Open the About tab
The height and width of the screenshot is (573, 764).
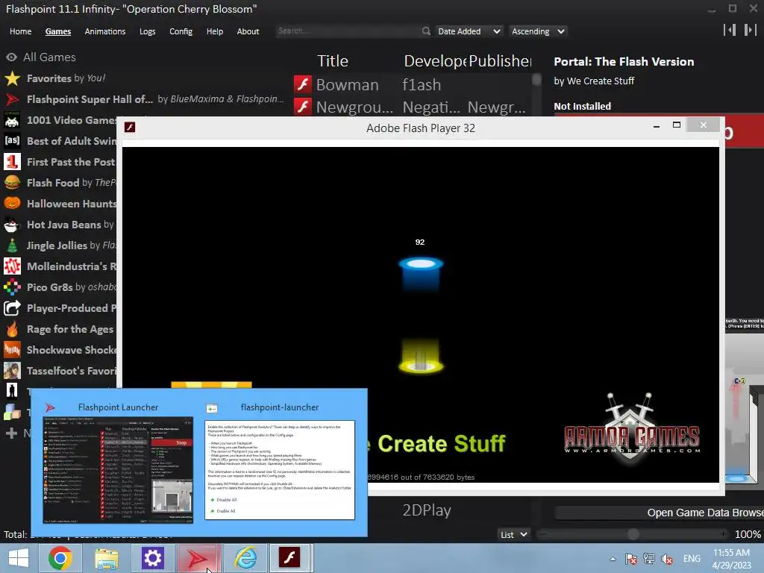point(248,31)
